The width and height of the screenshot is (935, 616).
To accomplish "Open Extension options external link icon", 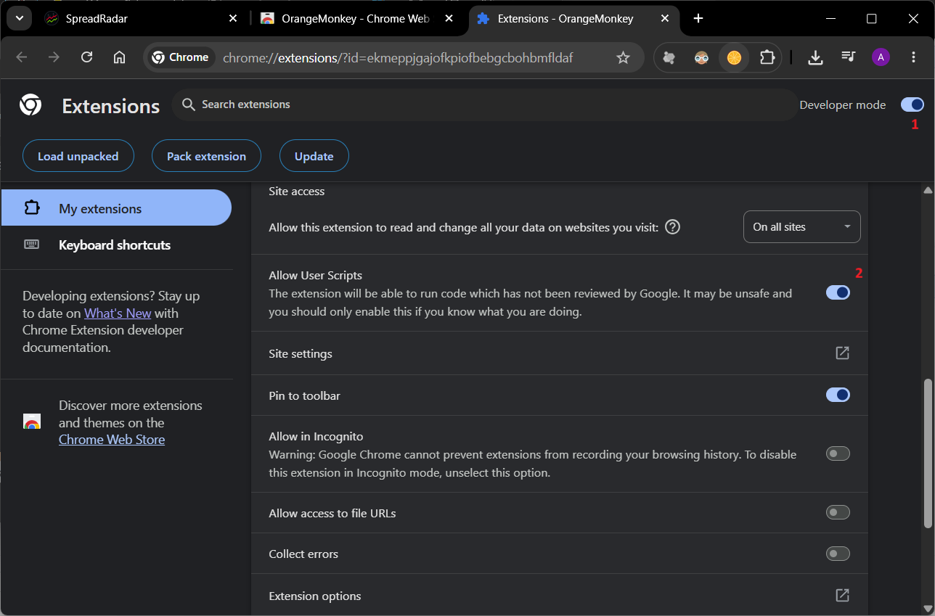I will click(x=842, y=596).
